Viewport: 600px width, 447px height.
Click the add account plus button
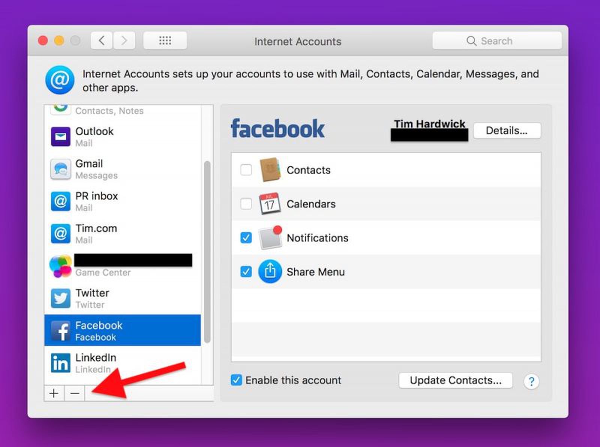[x=54, y=393]
